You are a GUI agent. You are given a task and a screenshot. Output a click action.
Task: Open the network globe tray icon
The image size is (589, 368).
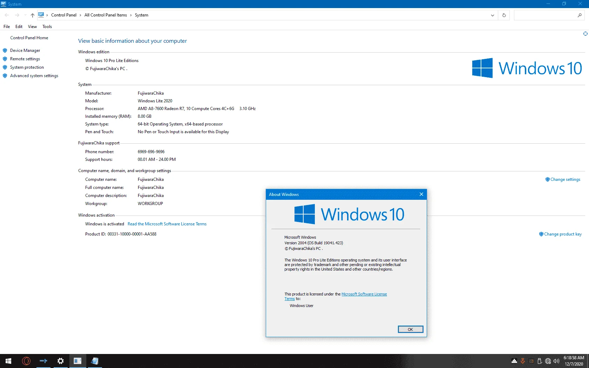tap(548, 361)
